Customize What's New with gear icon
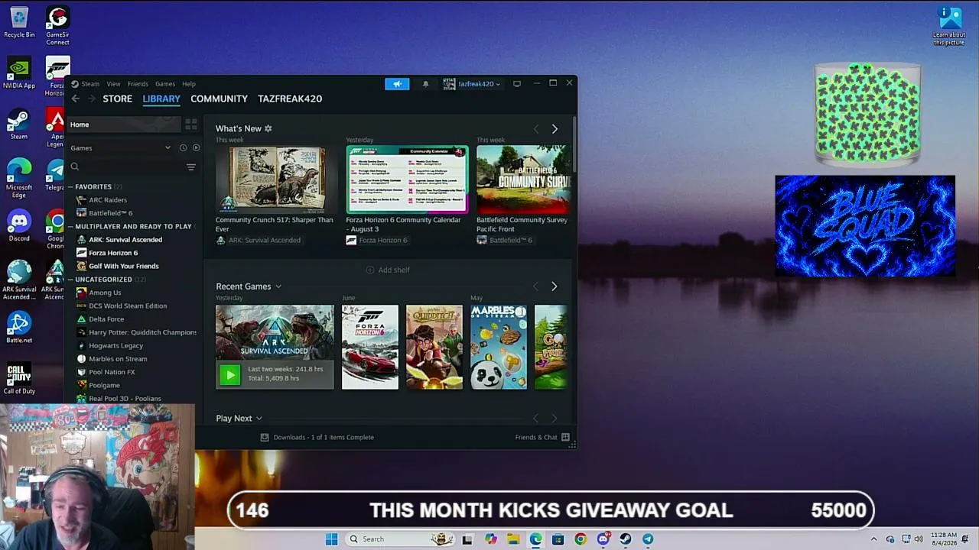This screenshot has height=550, width=979. click(x=268, y=128)
